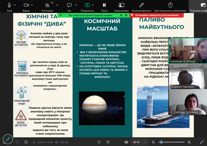The width and height of the screenshot is (207, 146).
Task: Open the Компоновка layout option
Action: (x=121, y=5)
